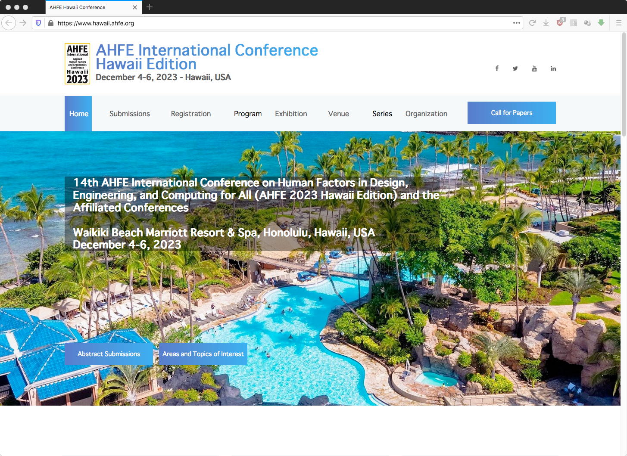The width and height of the screenshot is (627, 456).
Task: Click the grey square extension icon
Action: [x=574, y=23]
